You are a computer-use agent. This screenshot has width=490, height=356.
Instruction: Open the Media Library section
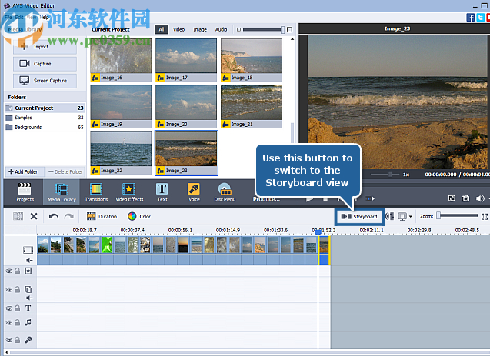pos(62,191)
